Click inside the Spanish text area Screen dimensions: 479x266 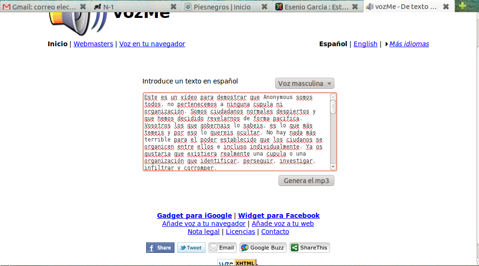point(237,132)
